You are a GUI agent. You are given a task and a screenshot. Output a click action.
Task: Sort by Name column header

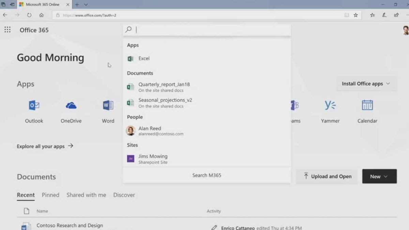pos(42,211)
